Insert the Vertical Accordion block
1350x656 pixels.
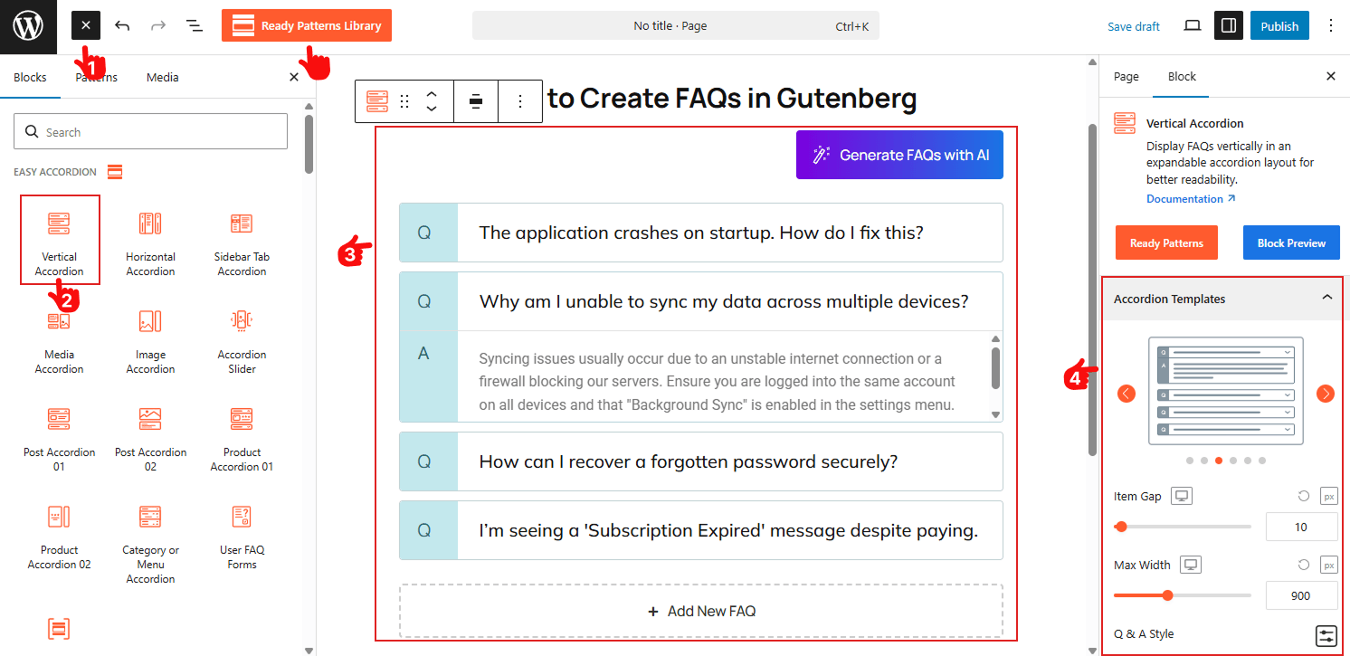point(60,241)
